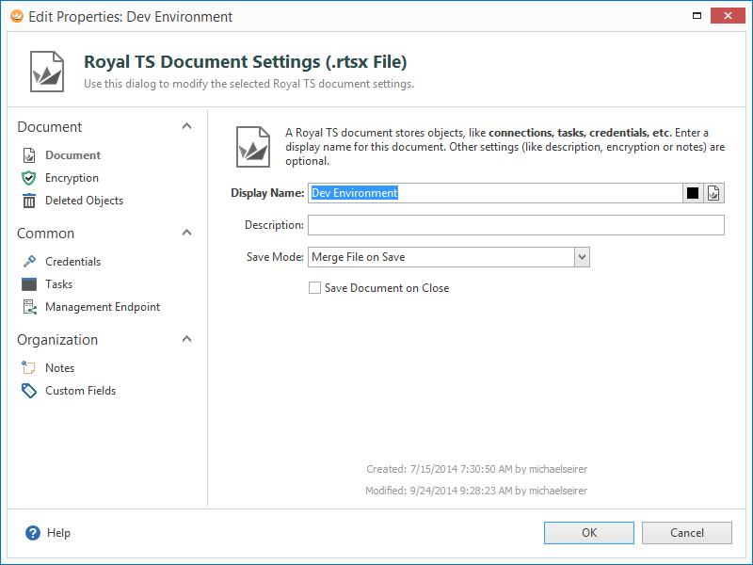Pick a document icon next to Display Name
753x565 pixels.
click(x=714, y=193)
